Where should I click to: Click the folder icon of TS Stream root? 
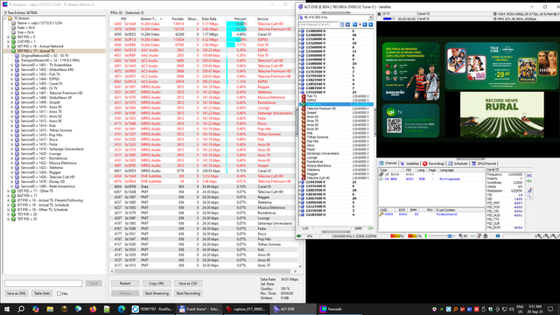[x=10, y=18]
